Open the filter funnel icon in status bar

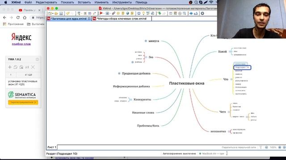(x=261, y=147)
